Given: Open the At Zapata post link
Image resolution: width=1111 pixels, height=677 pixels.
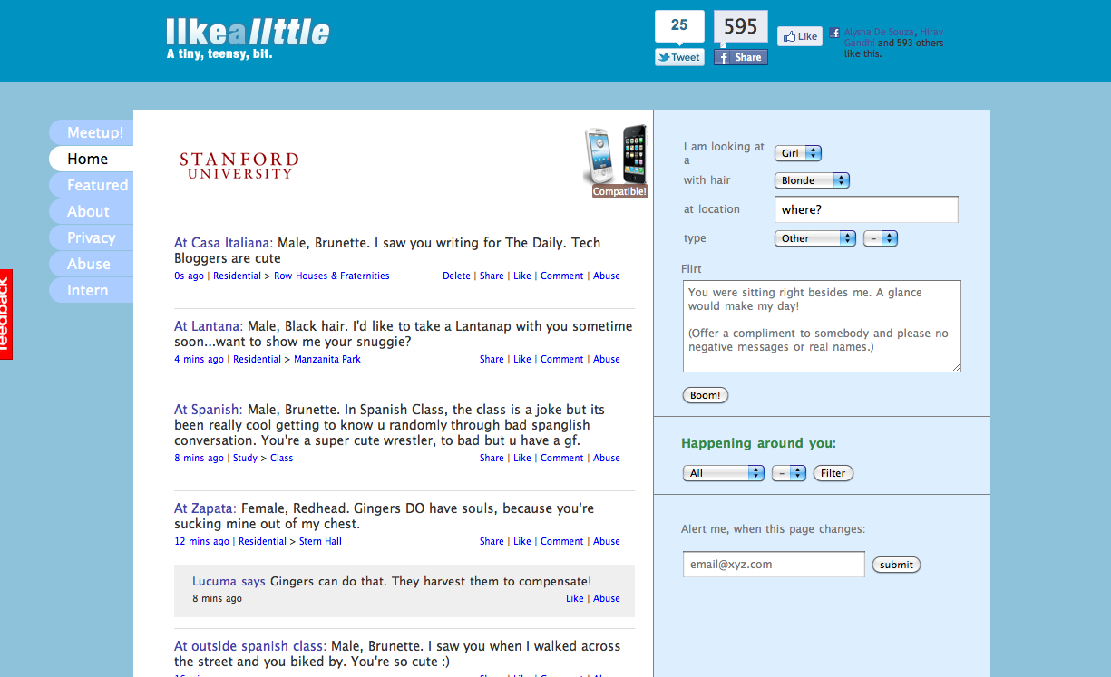Looking at the screenshot, I should point(206,508).
